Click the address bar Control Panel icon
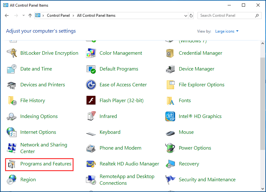Viewport: 266px width, 192px height. click(x=38, y=15)
